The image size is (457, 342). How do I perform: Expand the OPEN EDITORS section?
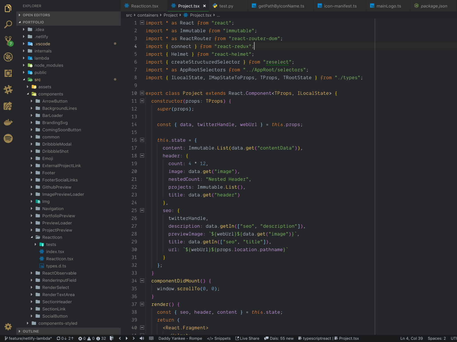click(69, 15)
